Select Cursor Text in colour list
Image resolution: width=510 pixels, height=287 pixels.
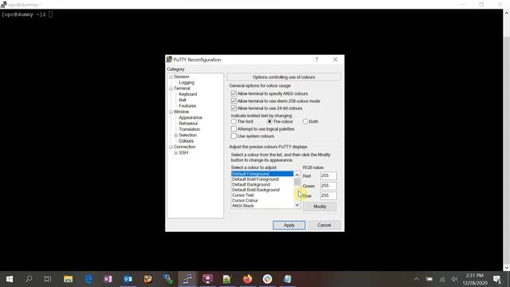tap(262, 195)
